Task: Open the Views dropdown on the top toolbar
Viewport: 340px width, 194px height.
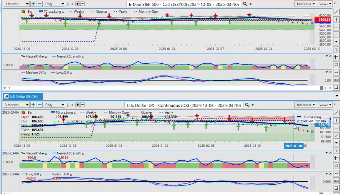Action: 325,4
